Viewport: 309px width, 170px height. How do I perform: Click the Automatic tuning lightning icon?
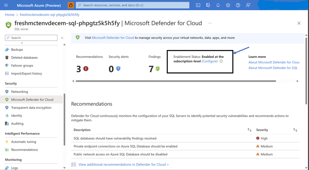7,142
